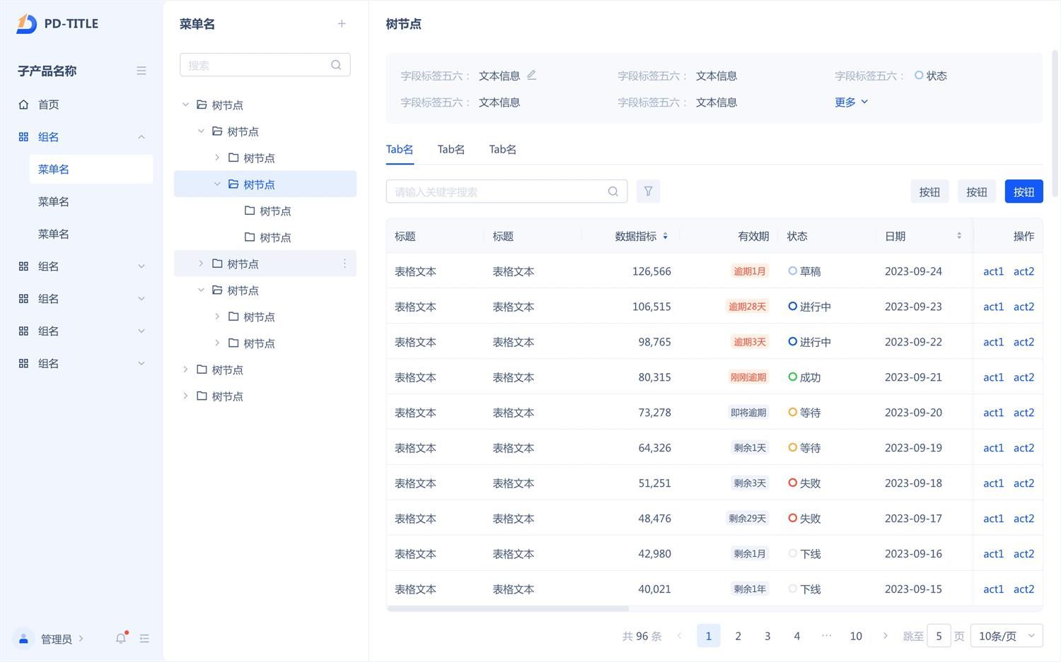1061x662 pixels.
Task: Sort by 日期 column sort icon
Action: coord(959,236)
